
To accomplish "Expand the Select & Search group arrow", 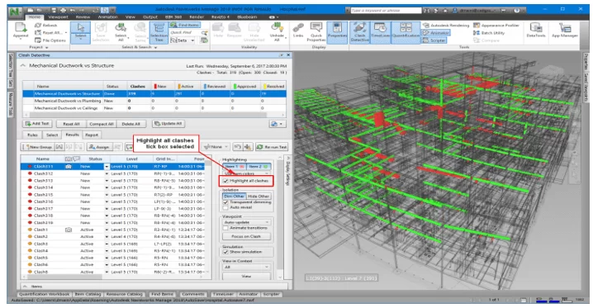I will pos(155,47).
